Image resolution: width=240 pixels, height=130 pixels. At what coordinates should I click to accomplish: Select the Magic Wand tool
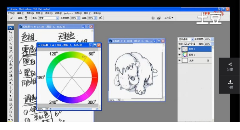[x=10, y=44]
